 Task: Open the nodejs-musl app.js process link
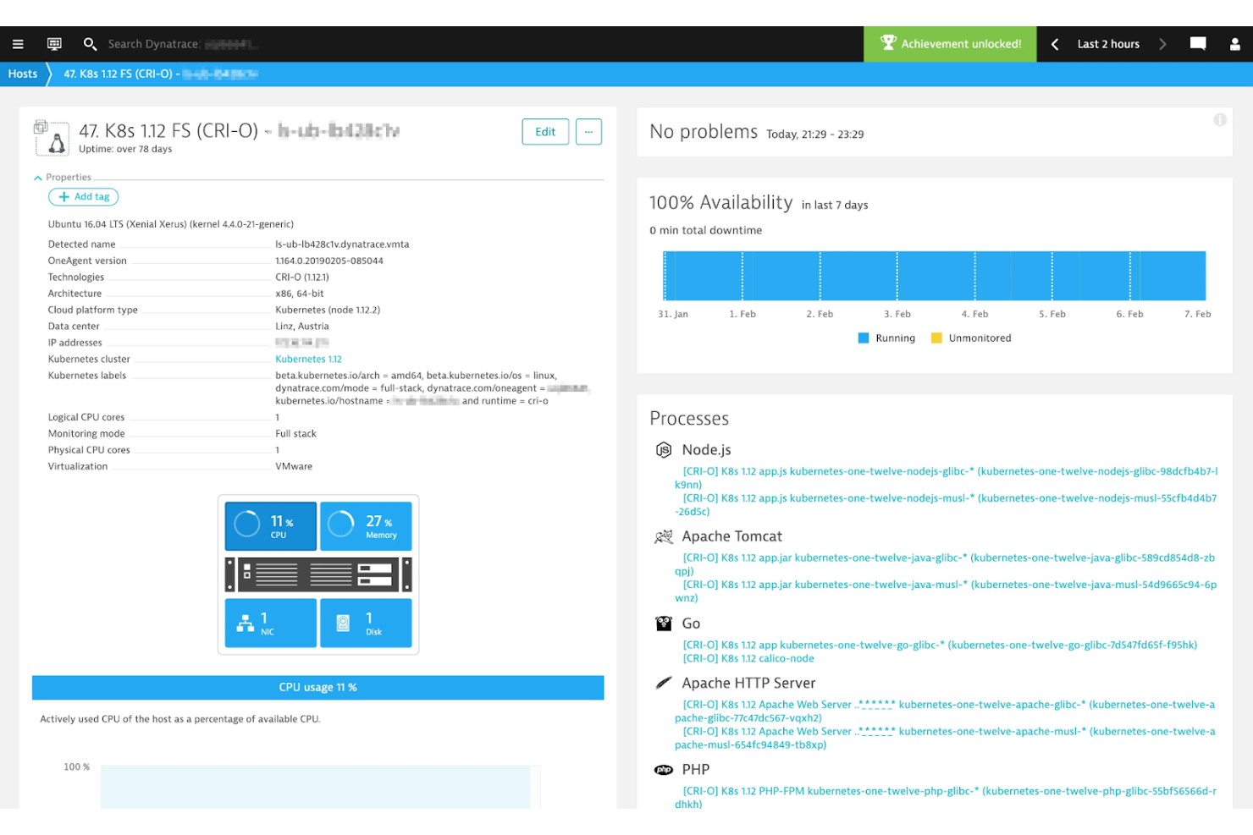[x=946, y=505]
